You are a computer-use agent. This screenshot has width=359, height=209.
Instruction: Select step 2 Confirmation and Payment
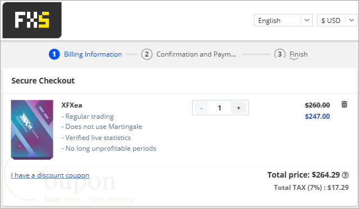[x=189, y=54]
